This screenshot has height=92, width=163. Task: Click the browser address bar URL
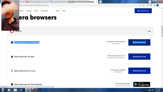[x=33, y=5]
